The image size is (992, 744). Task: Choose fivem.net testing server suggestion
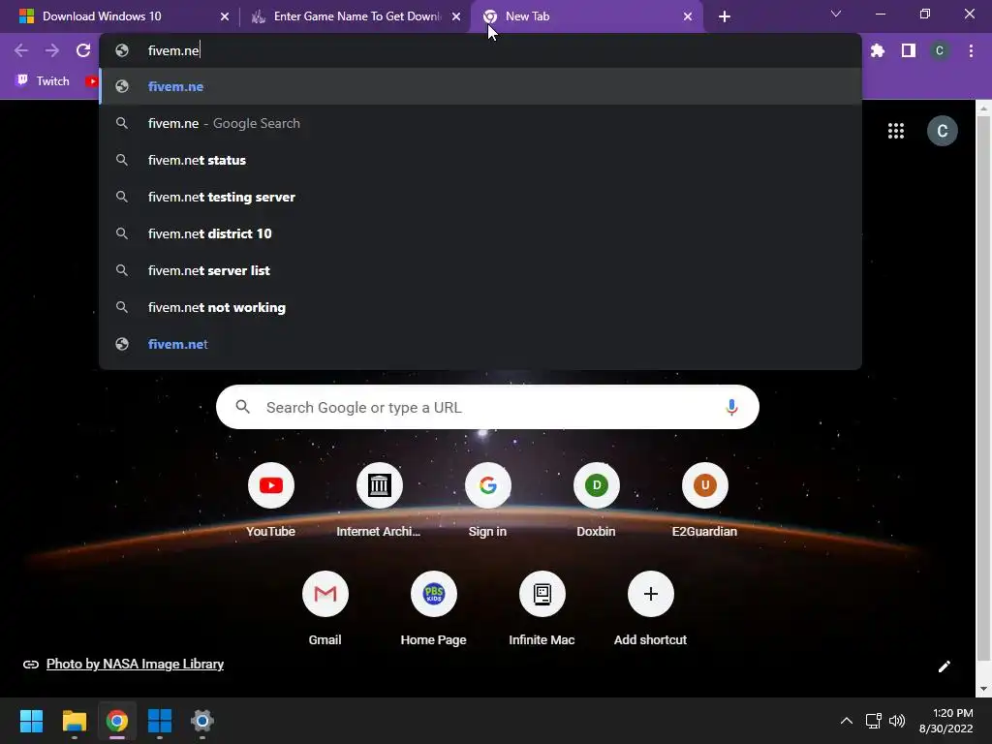[480, 197]
